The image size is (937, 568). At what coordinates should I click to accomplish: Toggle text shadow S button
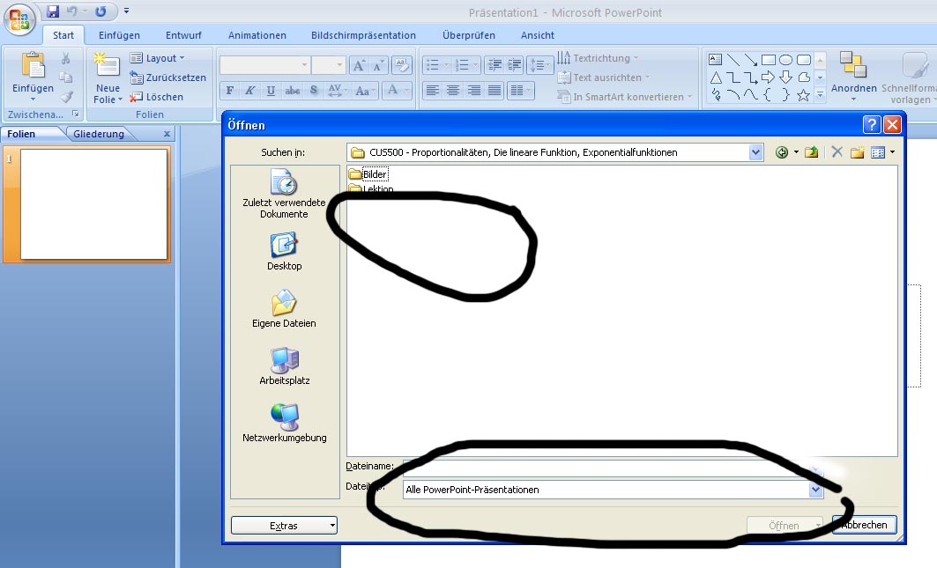click(314, 91)
